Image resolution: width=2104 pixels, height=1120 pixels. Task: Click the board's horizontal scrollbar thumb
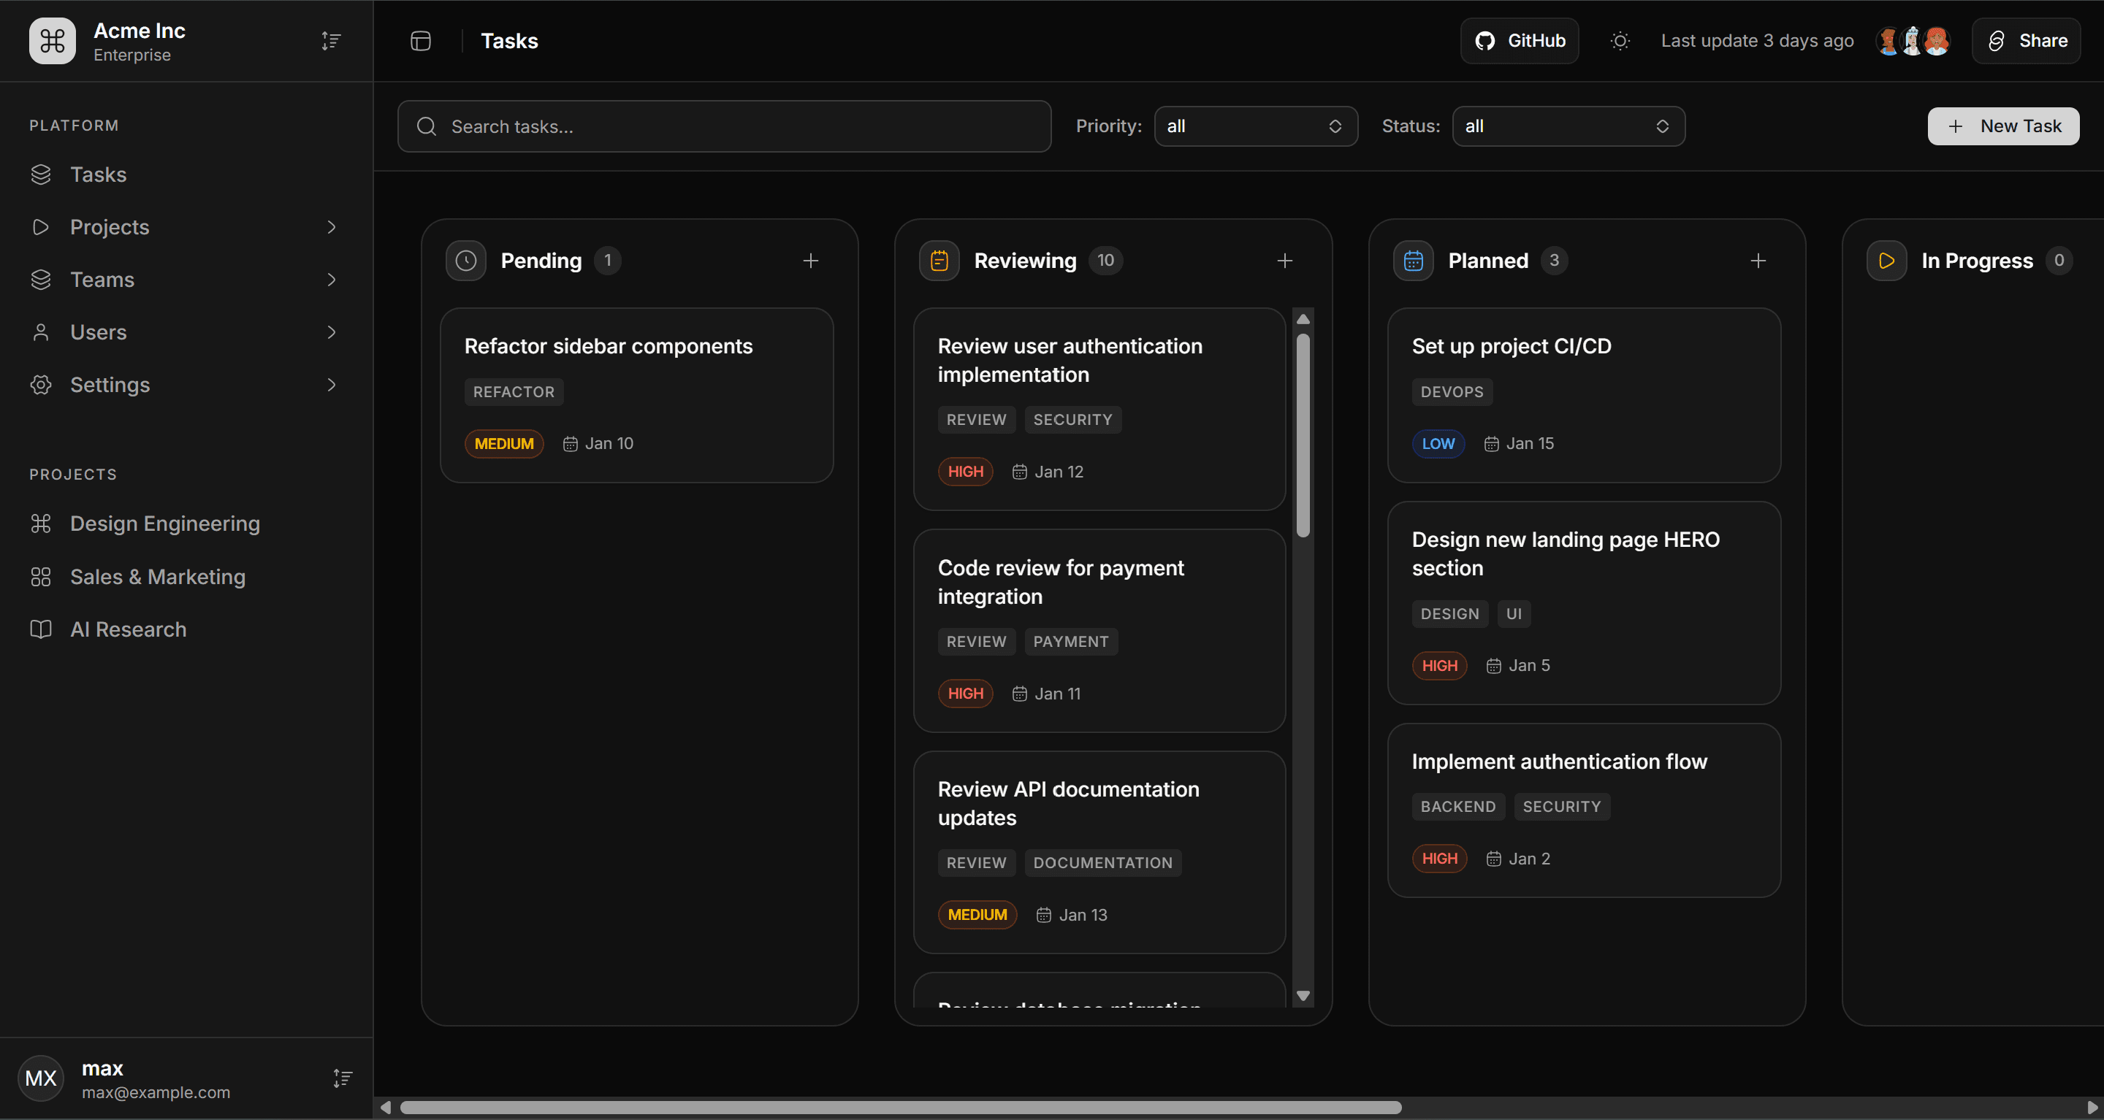901,1108
